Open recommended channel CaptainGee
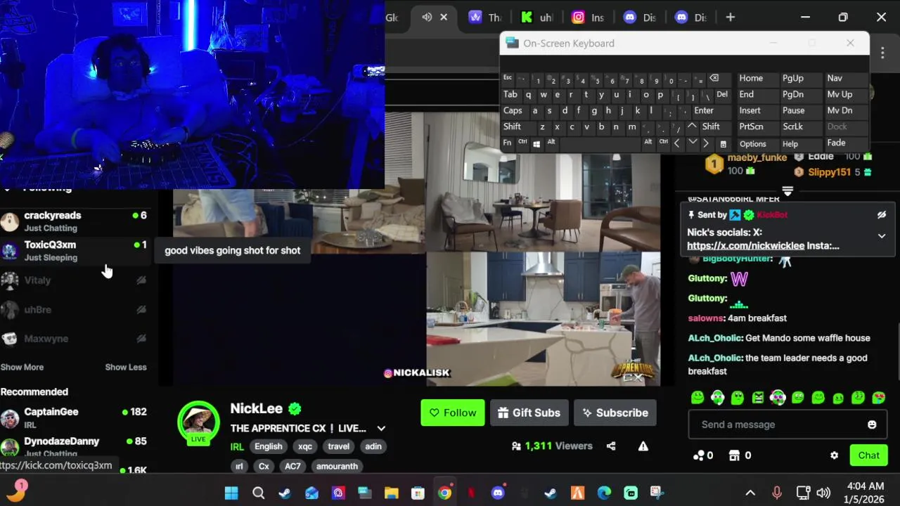This screenshot has width=900, height=506. 74,417
